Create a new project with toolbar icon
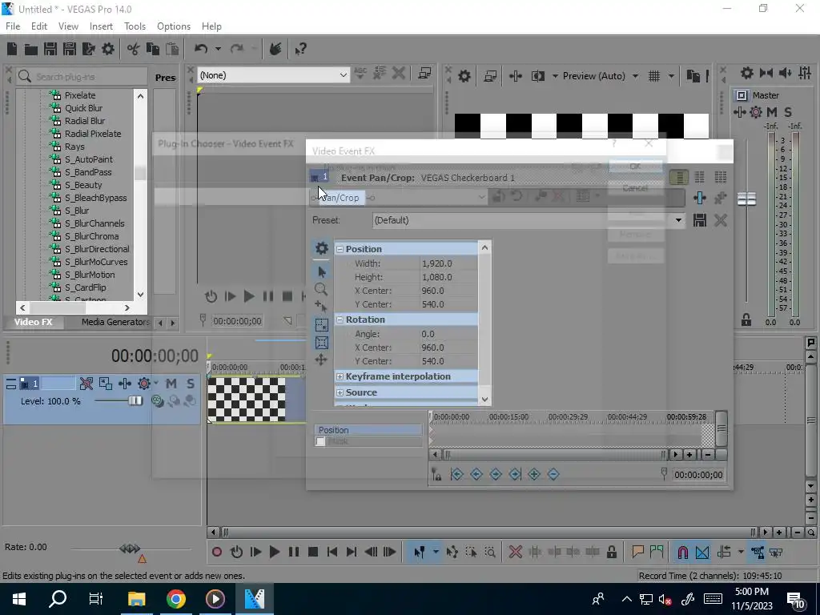This screenshot has height=615, width=820. (12, 49)
